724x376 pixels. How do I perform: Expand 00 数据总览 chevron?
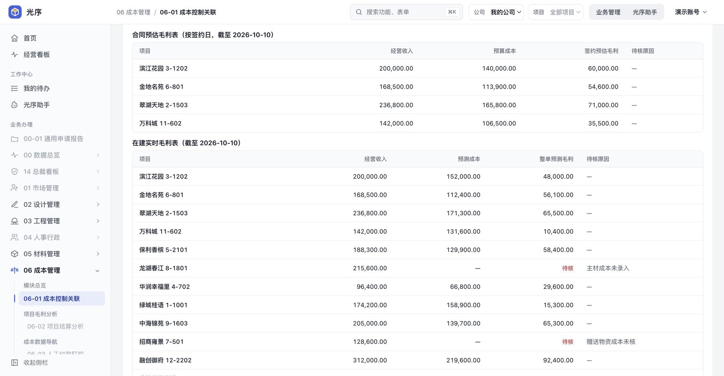click(x=98, y=155)
